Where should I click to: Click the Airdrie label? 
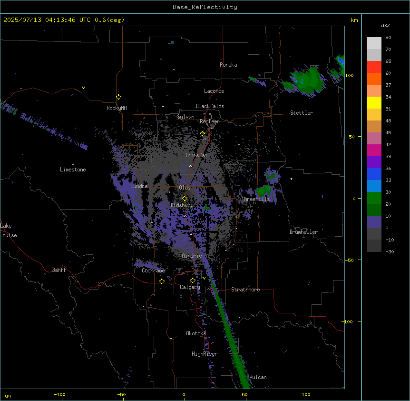point(192,256)
